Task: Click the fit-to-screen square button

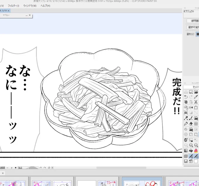Action: 16,168
